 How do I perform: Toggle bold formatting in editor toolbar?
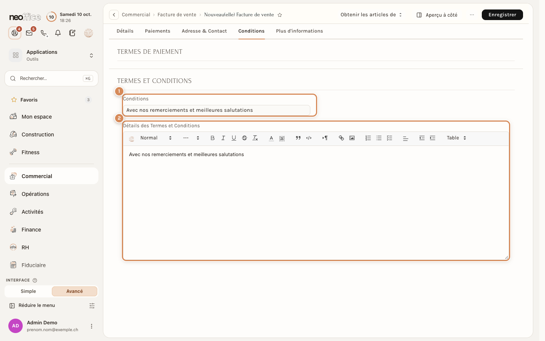(x=212, y=138)
